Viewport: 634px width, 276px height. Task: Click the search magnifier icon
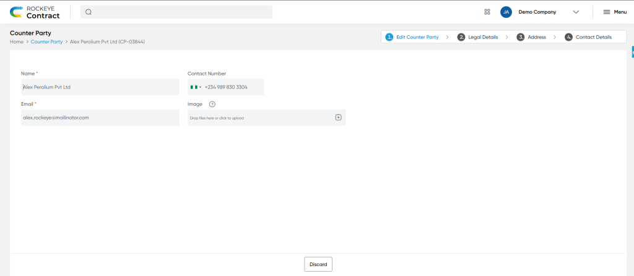89,12
